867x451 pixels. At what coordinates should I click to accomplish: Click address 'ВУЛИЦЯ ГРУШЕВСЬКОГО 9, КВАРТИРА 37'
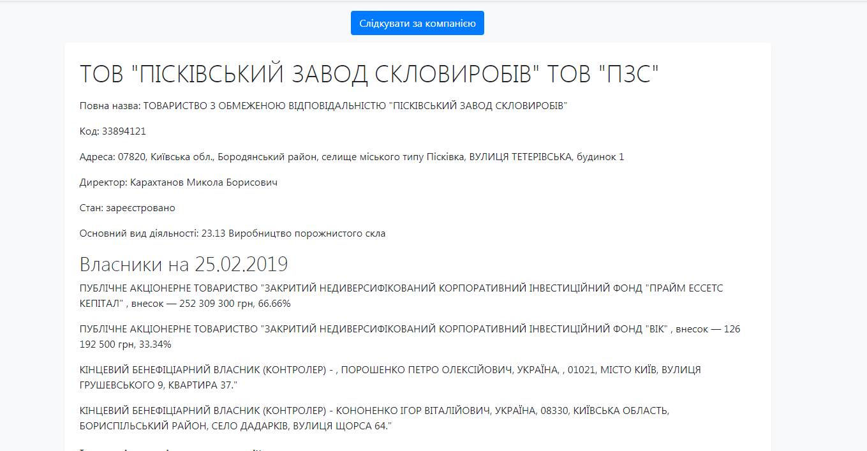[x=156, y=385]
